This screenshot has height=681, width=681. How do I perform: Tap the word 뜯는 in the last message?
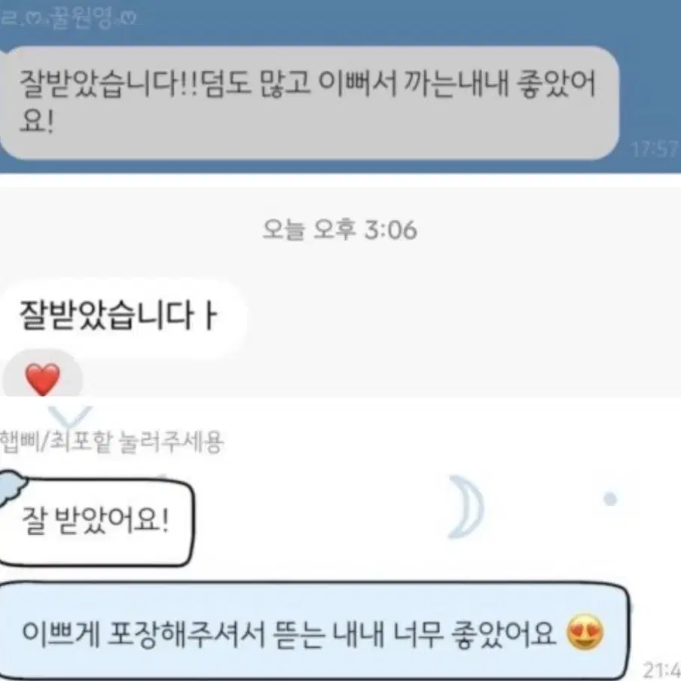tap(300, 634)
